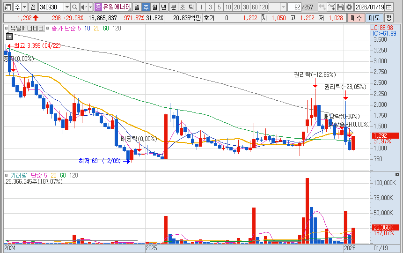Choose interval 120 button
The height and width of the screenshot is (253, 403).
[x=264, y=7]
